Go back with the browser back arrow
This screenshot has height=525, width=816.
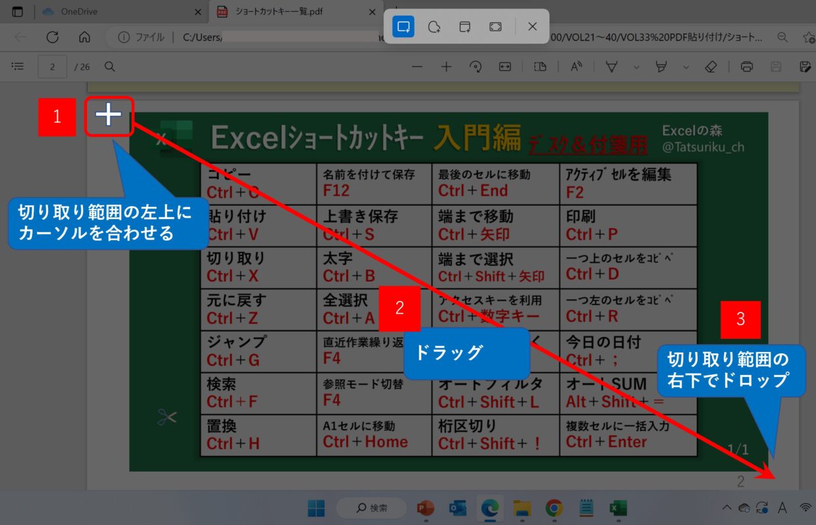point(20,37)
